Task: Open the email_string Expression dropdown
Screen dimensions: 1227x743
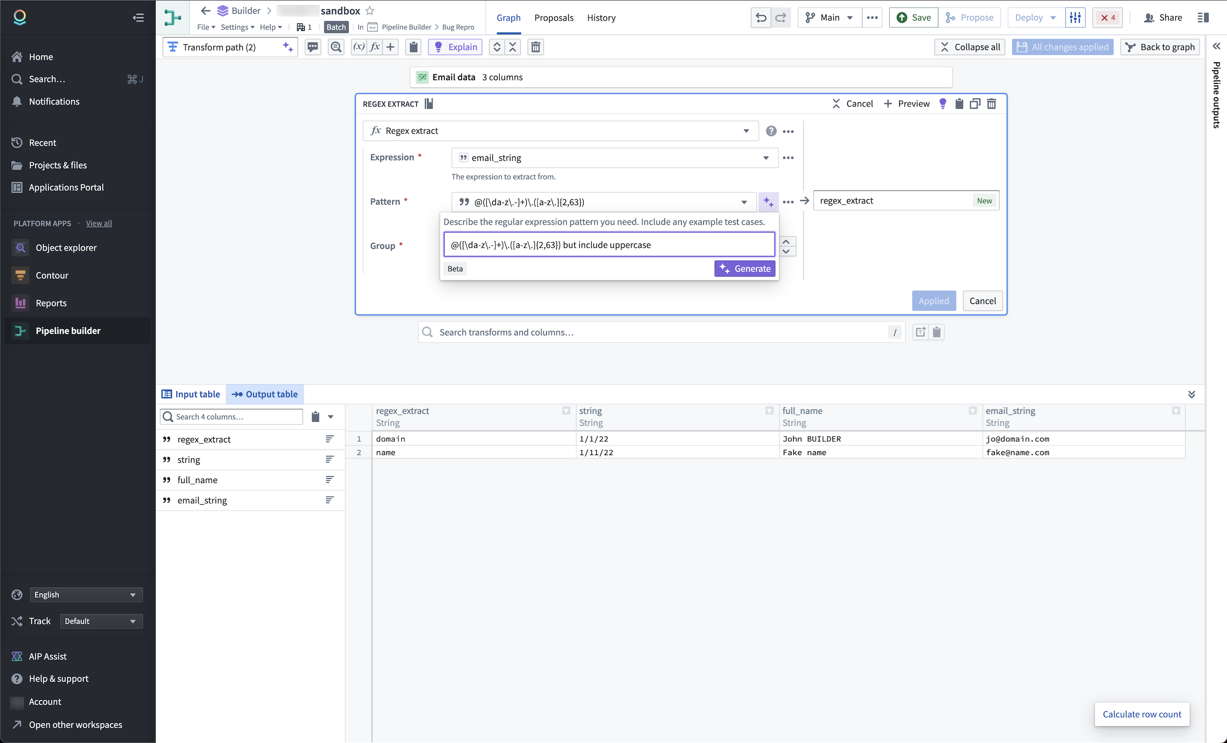Action: click(614, 158)
